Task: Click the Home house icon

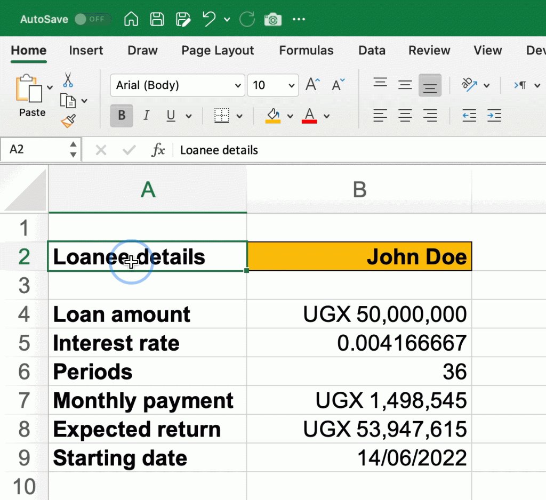Action: click(131, 20)
